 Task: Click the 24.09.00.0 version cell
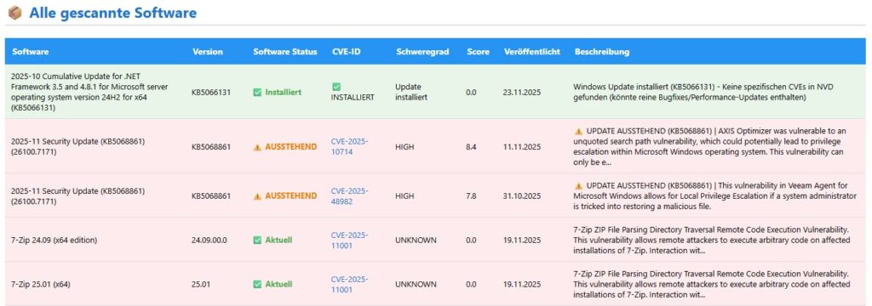click(209, 240)
